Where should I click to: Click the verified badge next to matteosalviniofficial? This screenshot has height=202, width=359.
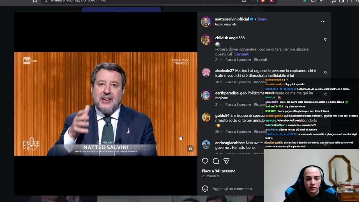[252, 19]
